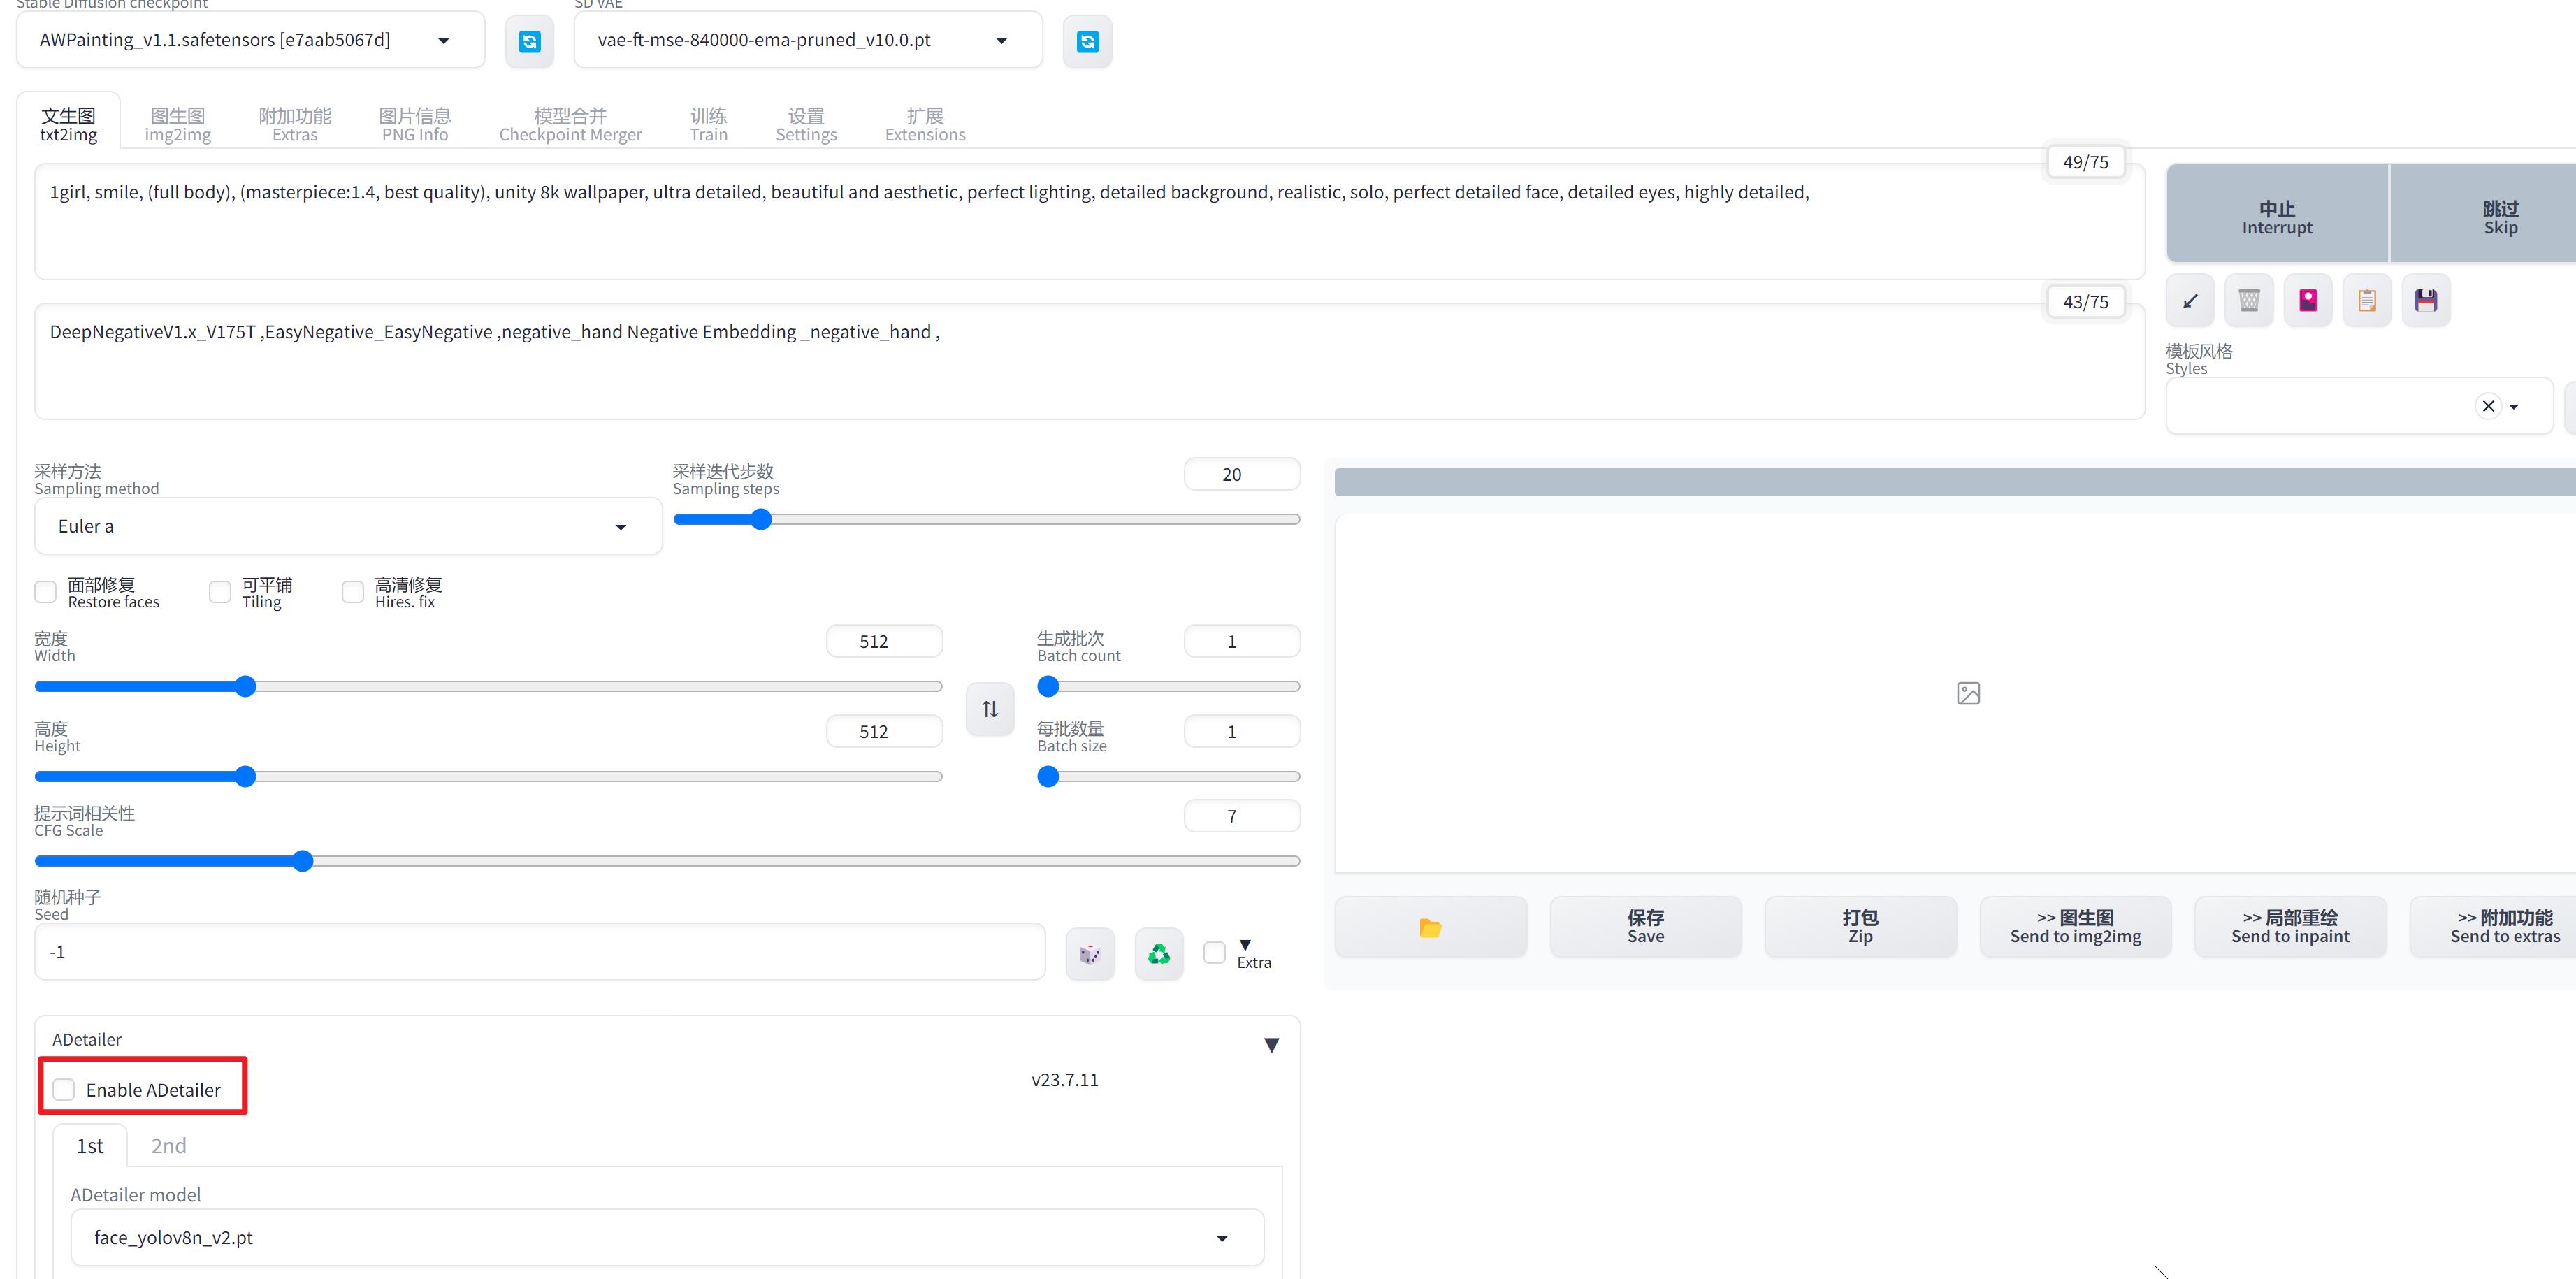Open extra networks via the pink image icon
The height and width of the screenshot is (1279, 2576).
pyautogui.click(x=2307, y=299)
